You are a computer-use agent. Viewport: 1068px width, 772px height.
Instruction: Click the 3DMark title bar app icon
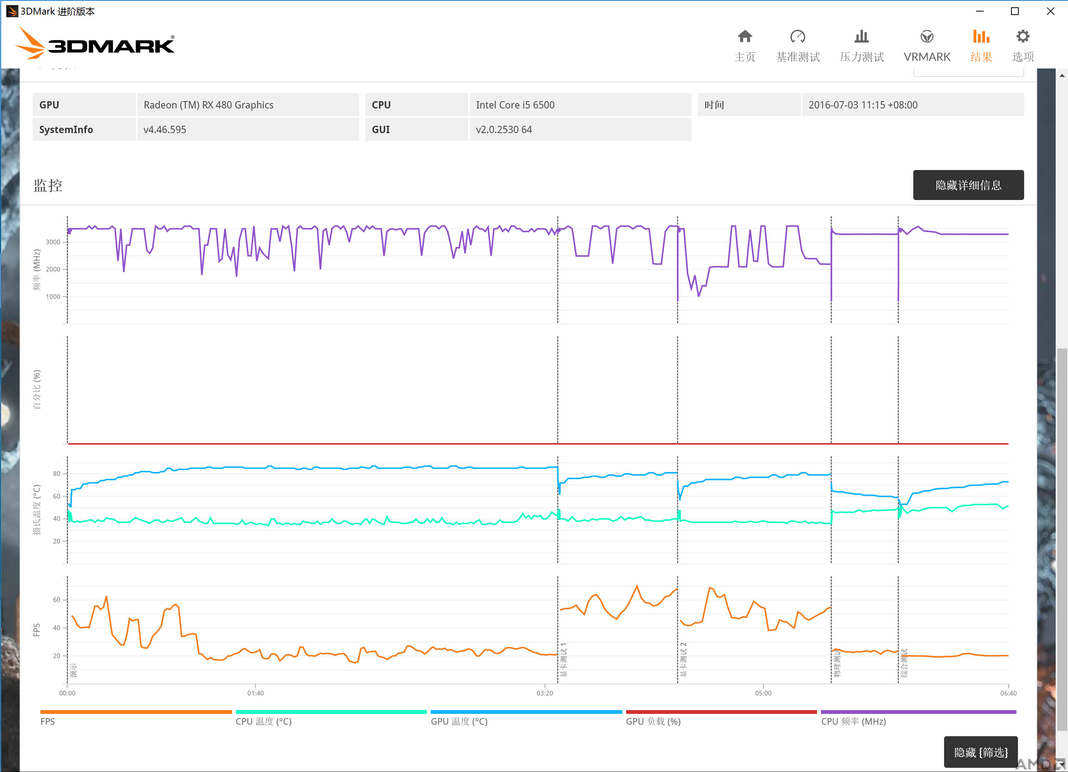12,11
